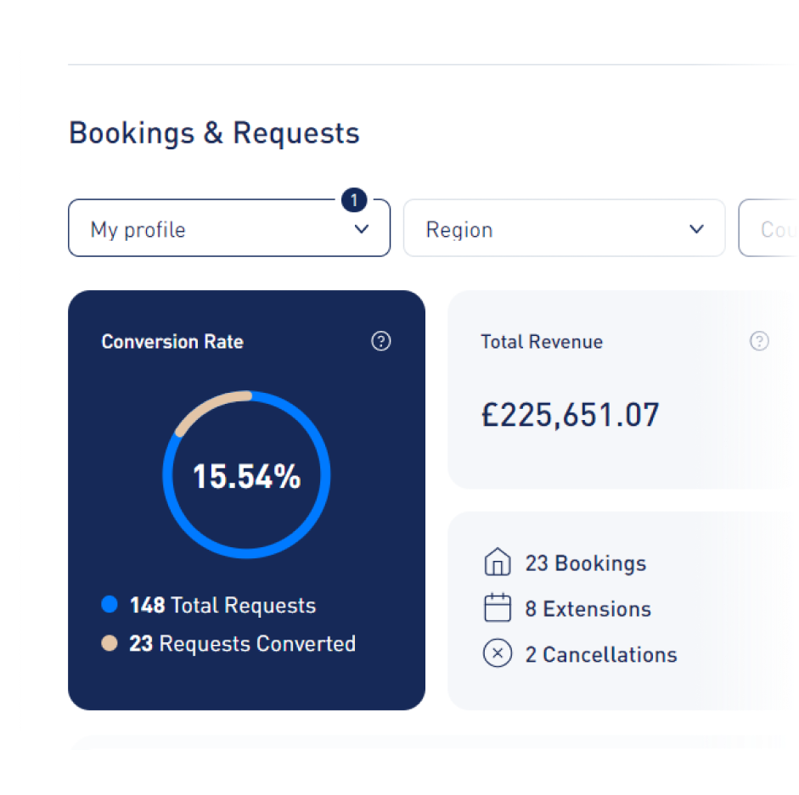Click the 23 Requests Converted legend text
799x795 pixels.
242,643
